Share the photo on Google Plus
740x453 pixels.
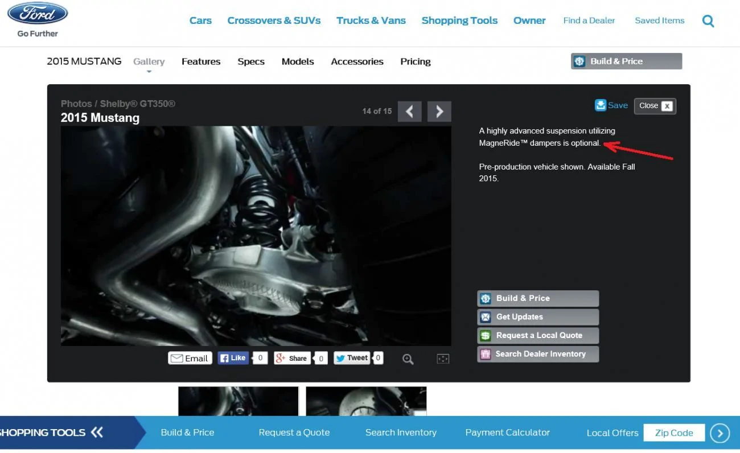291,358
